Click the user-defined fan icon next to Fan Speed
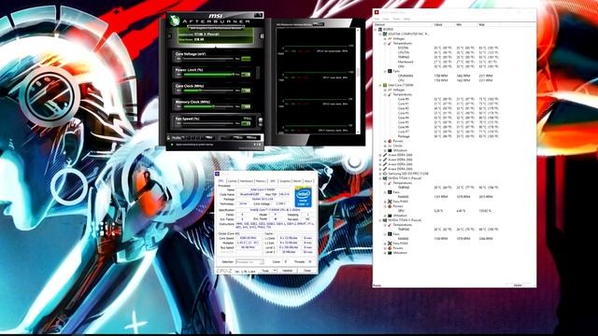 [x=261, y=120]
